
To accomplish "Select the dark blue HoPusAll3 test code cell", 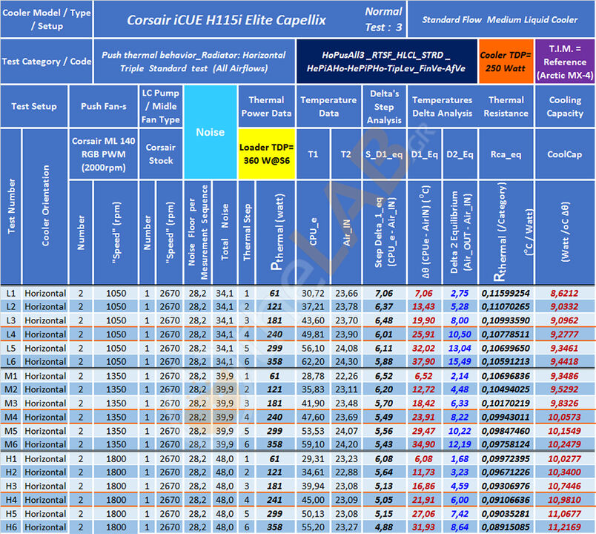I will tap(386, 62).
